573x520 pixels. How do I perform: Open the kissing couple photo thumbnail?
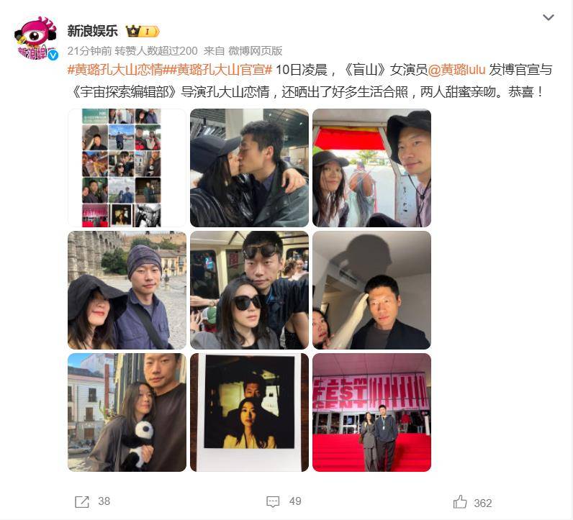click(249, 168)
